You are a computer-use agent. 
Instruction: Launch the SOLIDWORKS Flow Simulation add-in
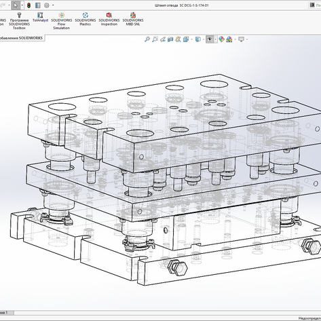point(62,21)
